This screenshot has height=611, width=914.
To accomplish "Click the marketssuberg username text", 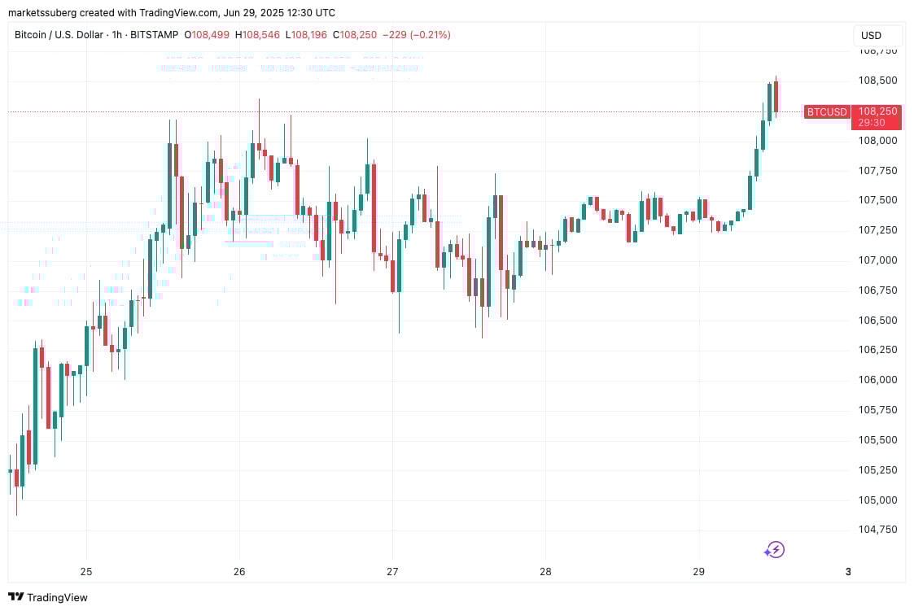I will click(x=45, y=12).
